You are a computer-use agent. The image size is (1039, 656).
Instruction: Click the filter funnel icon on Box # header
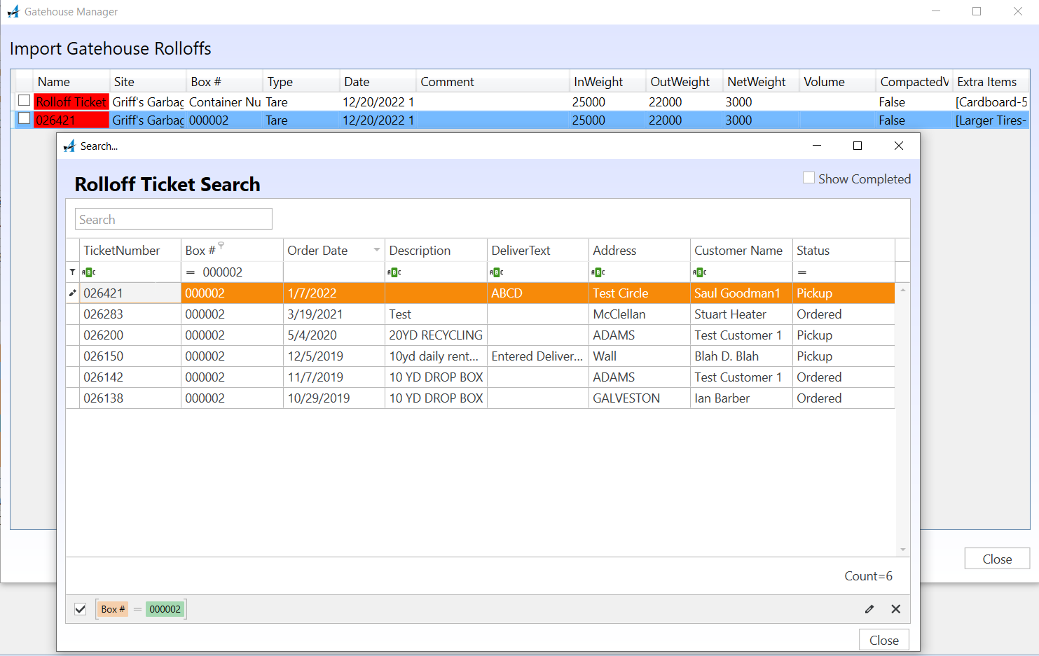[221, 245]
